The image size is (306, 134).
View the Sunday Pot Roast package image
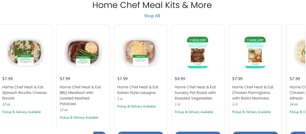tap(198, 52)
